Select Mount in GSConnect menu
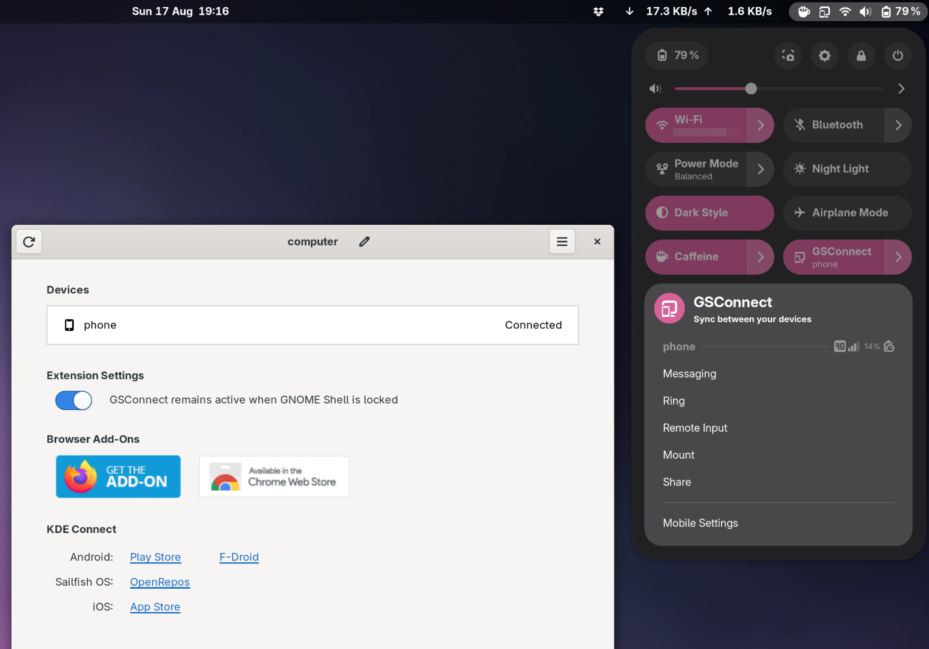The width and height of the screenshot is (929, 649). pyautogui.click(x=778, y=455)
